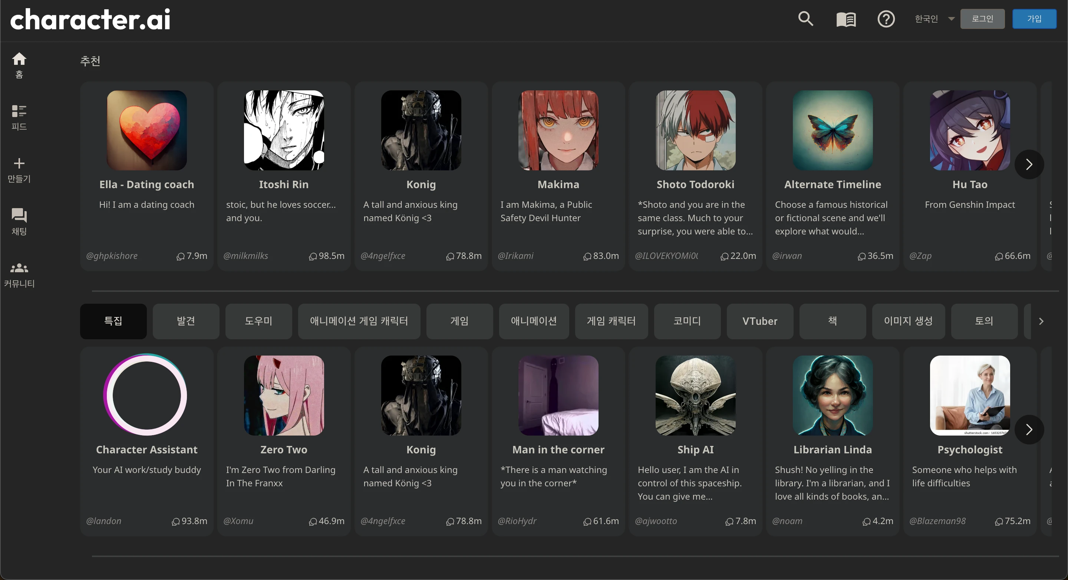
Task: Open Zero Two character thumbnail
Action: [284, 395]
